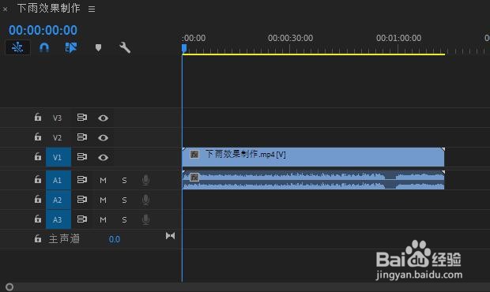Hide track V1 output eye
The height and width of the screenshot is (292, 490).
tap(103, 158)
